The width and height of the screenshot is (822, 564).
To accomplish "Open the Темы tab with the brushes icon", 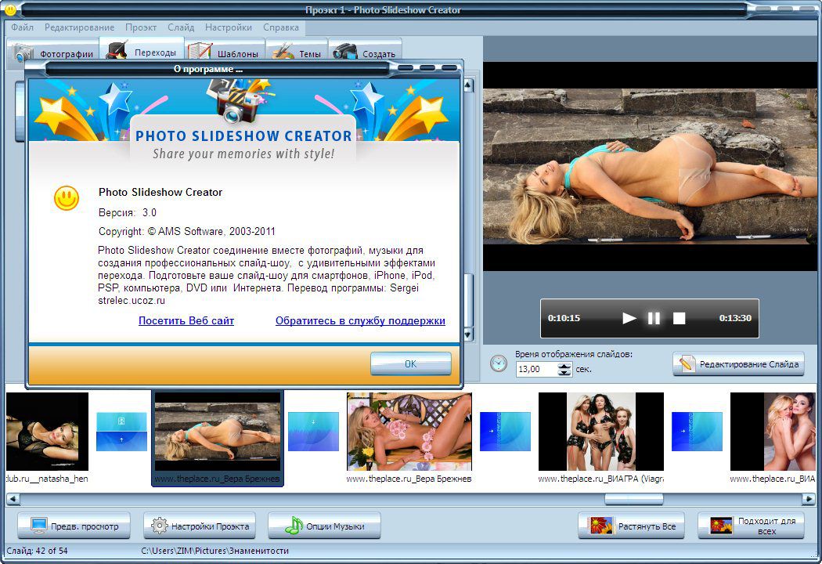I will coord(297,53).
